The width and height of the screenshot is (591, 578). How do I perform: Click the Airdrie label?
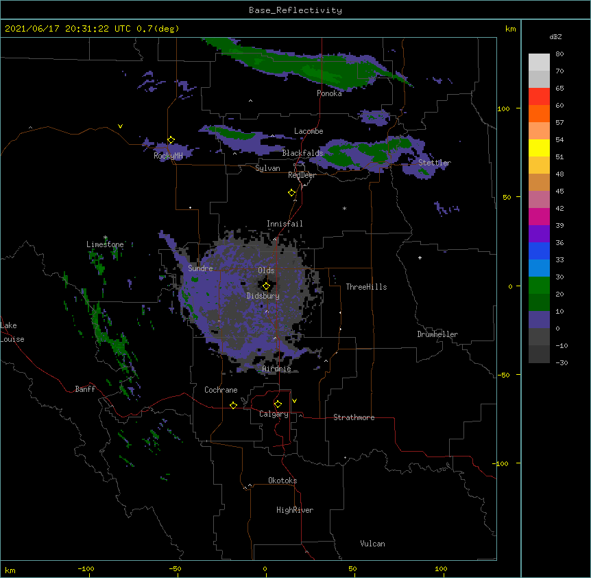(277, 369)
